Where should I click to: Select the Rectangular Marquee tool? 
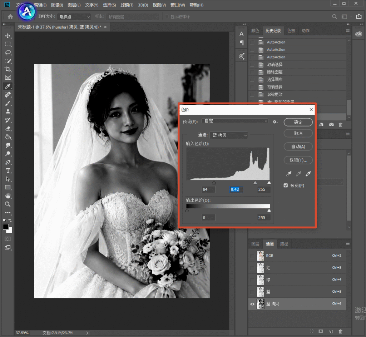coord(8,44)
